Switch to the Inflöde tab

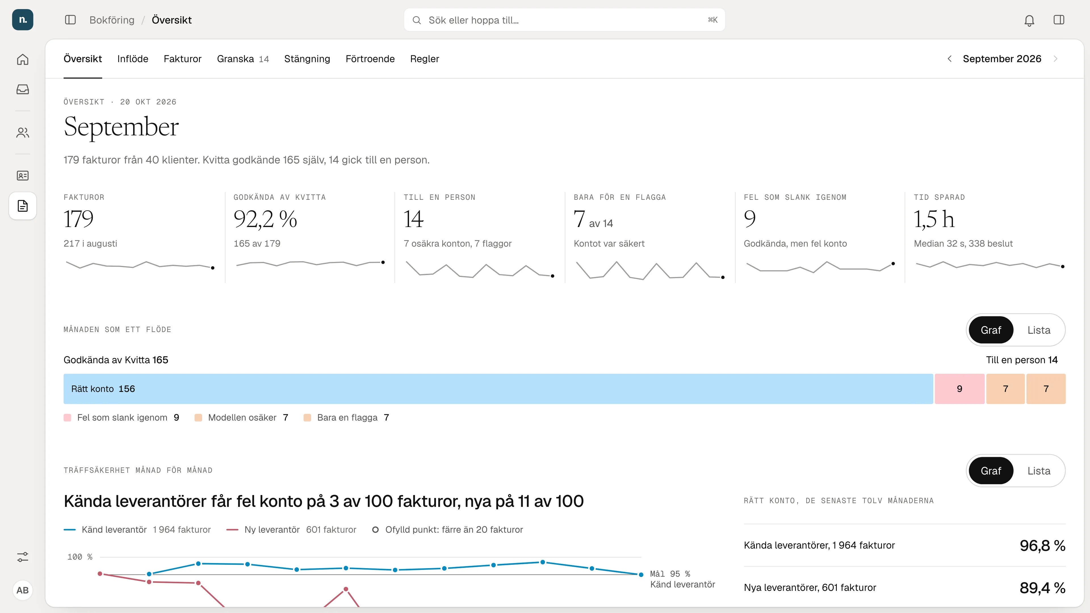(x=133, y=59)
